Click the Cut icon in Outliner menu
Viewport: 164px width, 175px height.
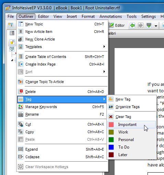tap(21, 124)
